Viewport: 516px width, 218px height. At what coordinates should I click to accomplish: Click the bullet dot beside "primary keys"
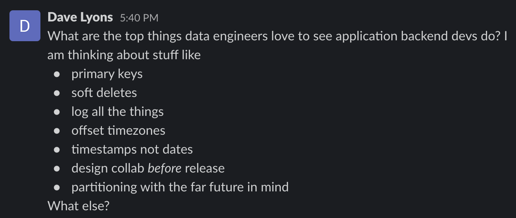coord(57,75)
